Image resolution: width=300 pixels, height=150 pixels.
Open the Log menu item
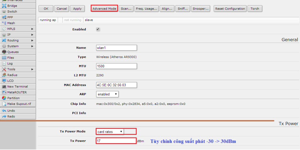[x=10, y=64]
